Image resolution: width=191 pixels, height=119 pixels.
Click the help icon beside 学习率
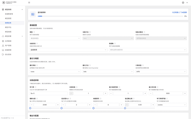click(36, 87)
